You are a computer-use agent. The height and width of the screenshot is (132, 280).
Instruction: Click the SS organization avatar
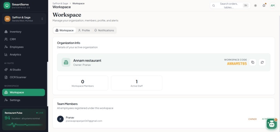(x=7, y=19)
